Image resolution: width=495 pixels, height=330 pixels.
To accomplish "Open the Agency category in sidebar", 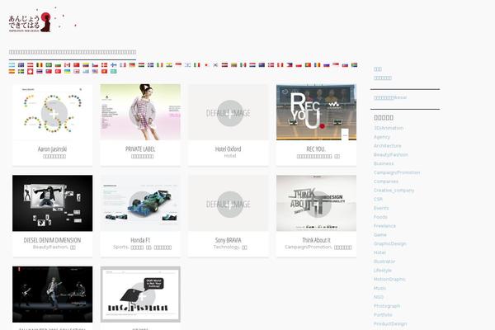I will click(x=382, y=137).
